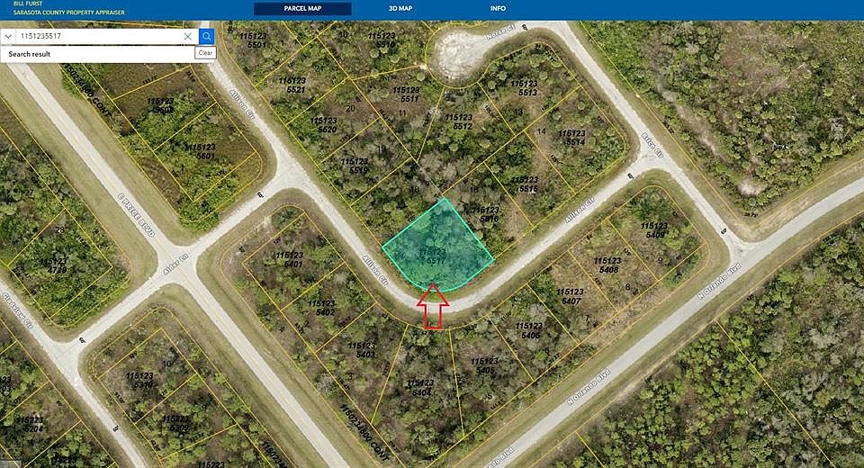Click parcel label 115123 5402
This screenshot has width=864, height=468.
click(x=322, y=308)
